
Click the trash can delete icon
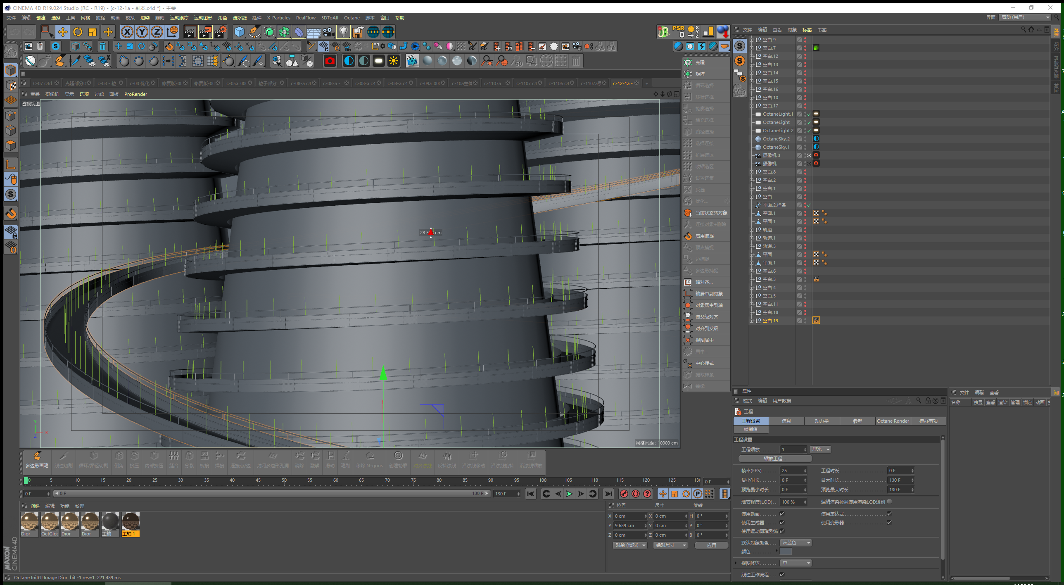(103, 46)
